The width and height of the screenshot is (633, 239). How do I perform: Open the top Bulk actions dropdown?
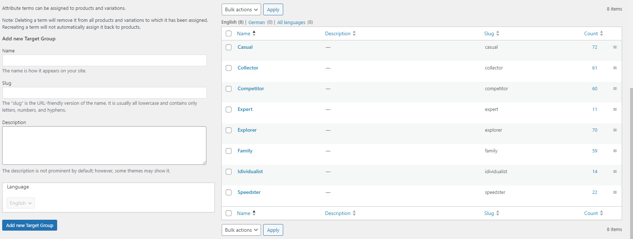point(241,9)
